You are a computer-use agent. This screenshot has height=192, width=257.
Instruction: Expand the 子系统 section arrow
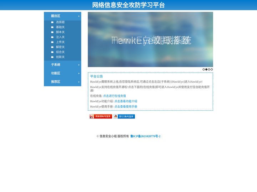pos(79,65)
